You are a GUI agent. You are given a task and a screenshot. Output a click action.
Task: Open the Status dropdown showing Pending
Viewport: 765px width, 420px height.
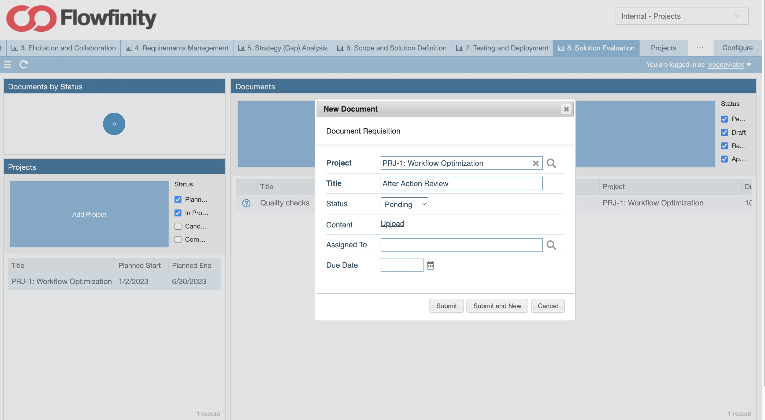coord(404,204)
